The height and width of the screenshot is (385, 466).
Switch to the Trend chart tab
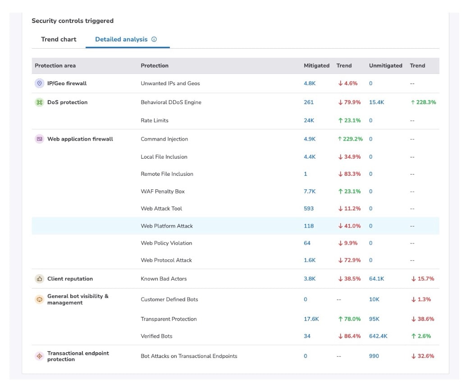click(x=59, y=39)
